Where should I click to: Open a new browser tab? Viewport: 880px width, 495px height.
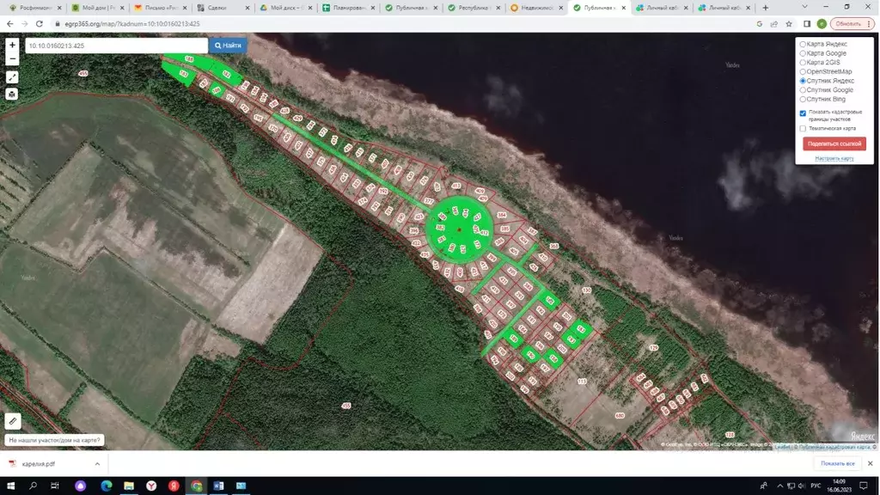click(x=766, y=8)
